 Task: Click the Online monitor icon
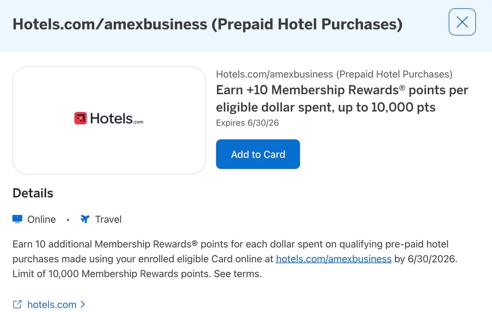coord(17,219)
